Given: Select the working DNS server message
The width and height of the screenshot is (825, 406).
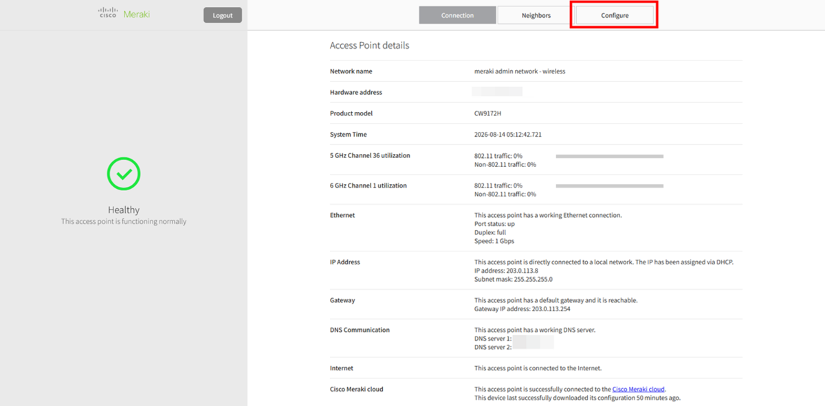Looking at the screenshot, I should (x=535, y=330).
